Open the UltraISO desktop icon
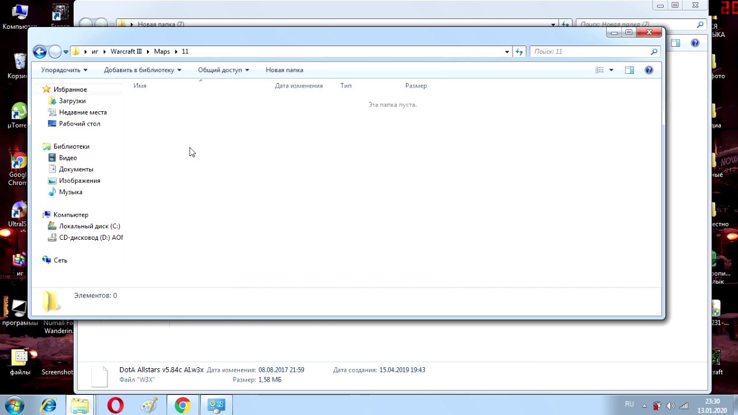Viewport: 738px width, 415px height. click(18, 213)
